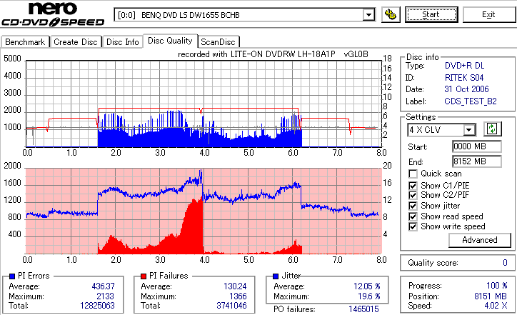Image resolution: width=517 pixels, height=315 pixels.
Task: Click the disc label CDS_TEST_B2
Action: point(471,101)
